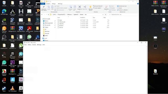Select the Adobe Acrobat DC desktop icon
The image size is (168, 94).
point(29,30)
